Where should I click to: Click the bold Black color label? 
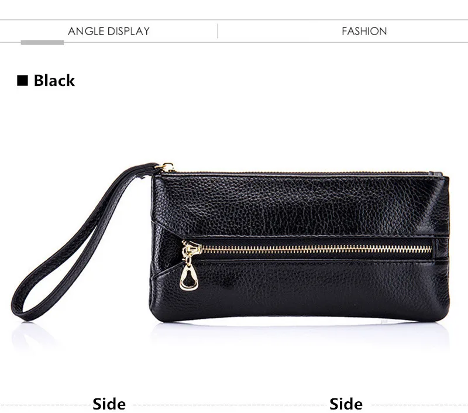(54, 81)
